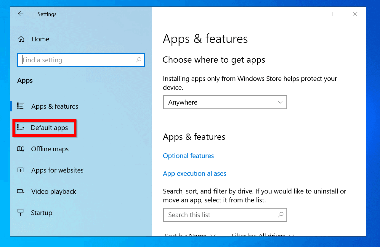Click the Offline maps icon

(21, 149)
